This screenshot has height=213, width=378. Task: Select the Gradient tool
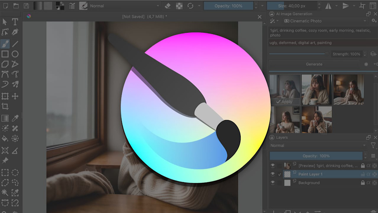click(x=4, y=118)
